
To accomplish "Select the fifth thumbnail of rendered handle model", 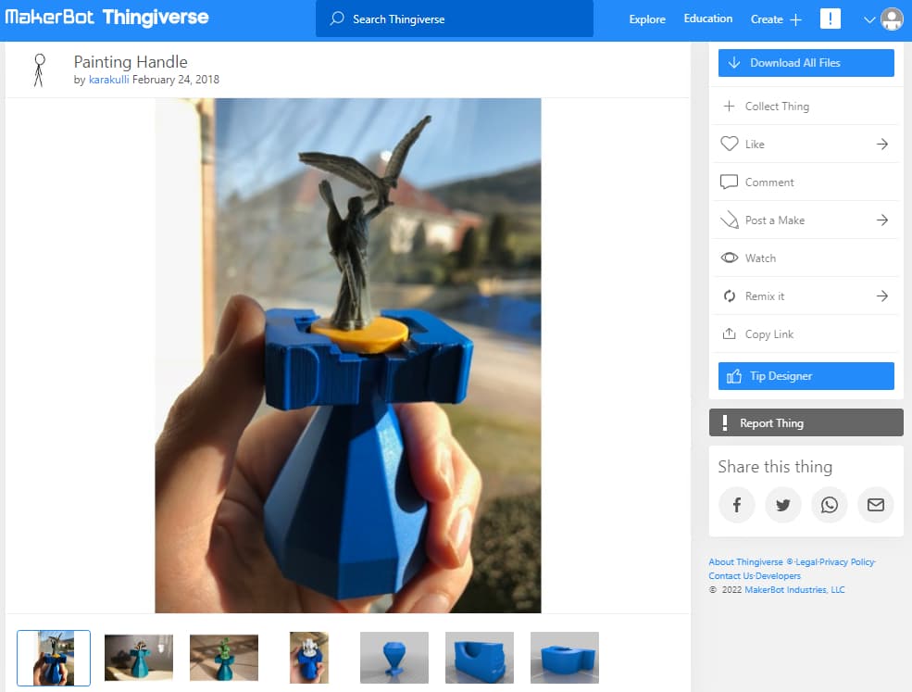I will [394, 658].
